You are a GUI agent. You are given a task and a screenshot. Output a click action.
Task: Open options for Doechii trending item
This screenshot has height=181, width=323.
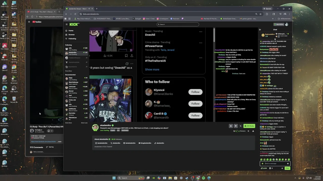(x=201, y=32)
